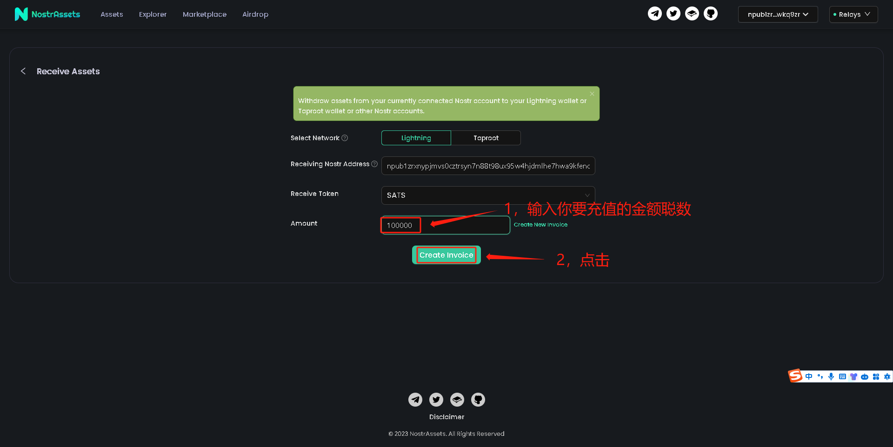Open the Twitter icon in the footer

point(436,399)
